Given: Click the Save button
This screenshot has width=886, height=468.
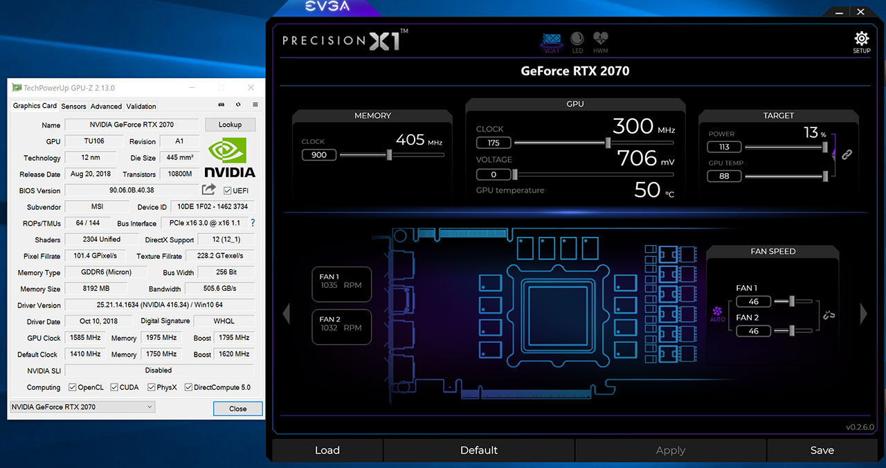Looking at the screenshot, I should pos(822,450).
